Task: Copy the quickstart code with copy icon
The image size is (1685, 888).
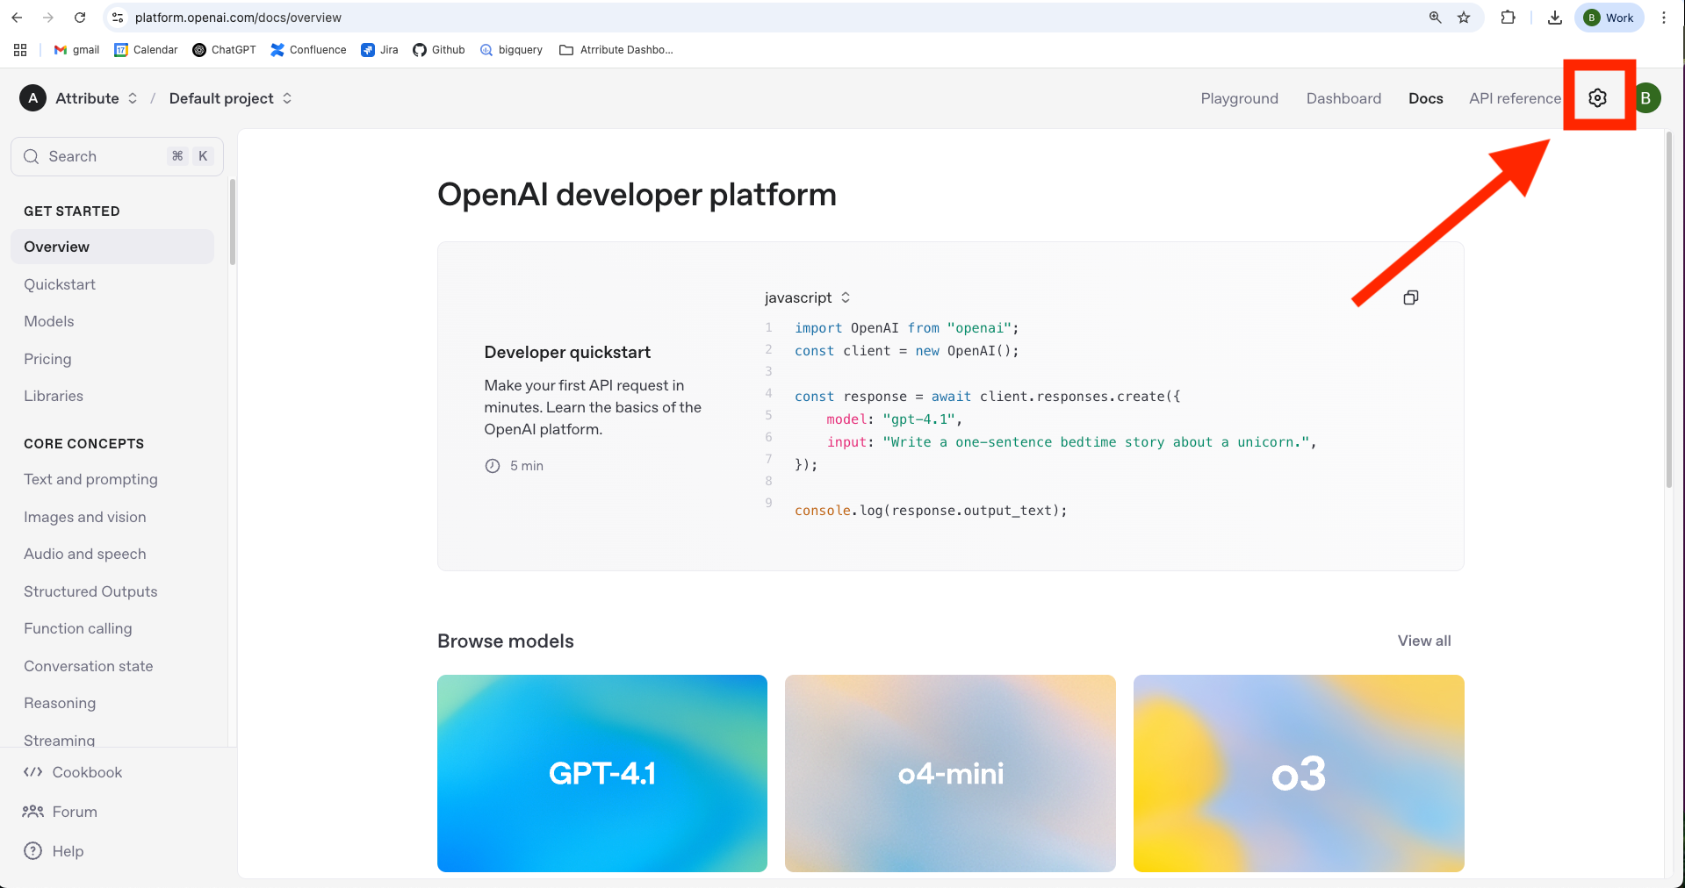Action: [1411, 297]
